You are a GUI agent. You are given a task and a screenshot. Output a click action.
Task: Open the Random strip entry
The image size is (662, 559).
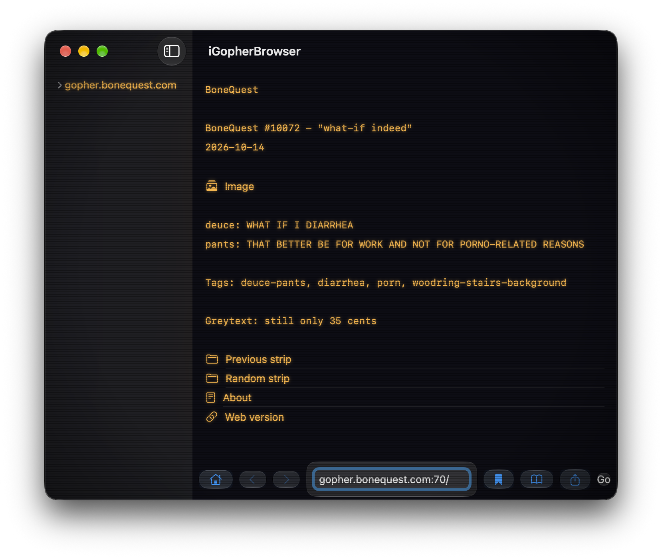click(x=258, y=379)
